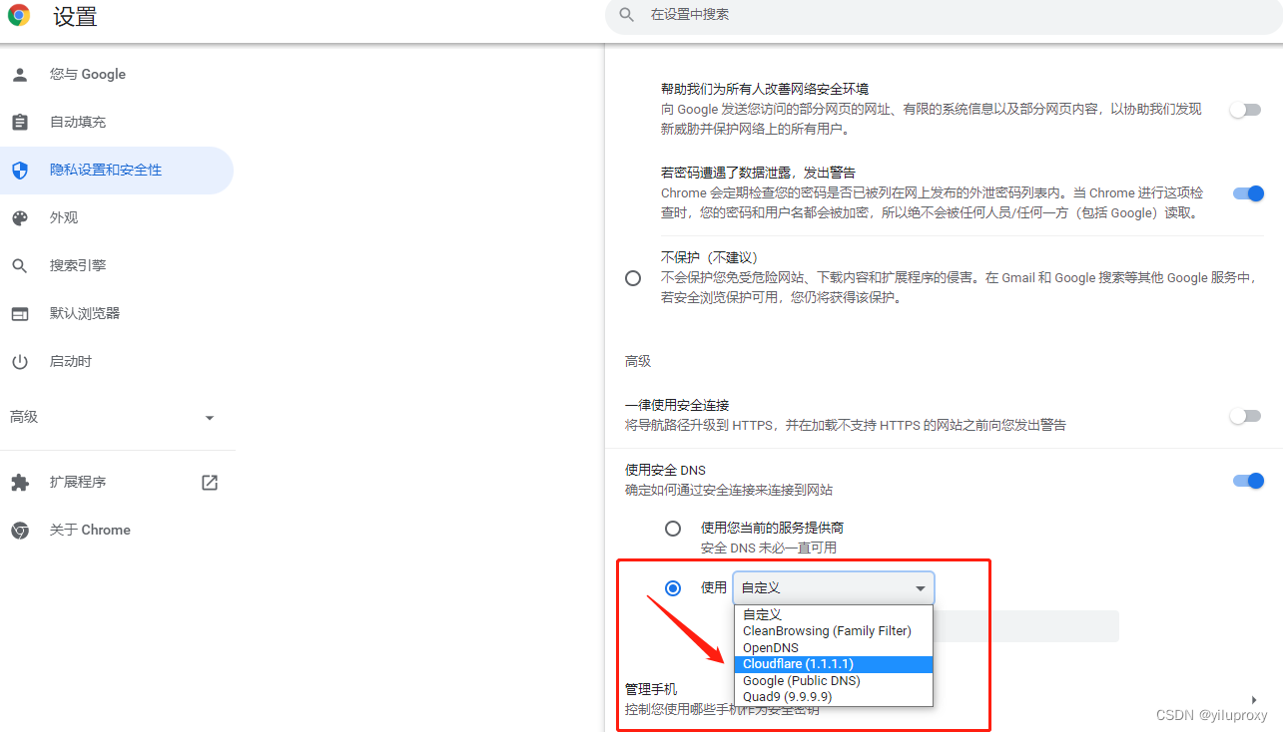
Task: Click the puzzle piece icon for 扩展程序
Action: (20, 482)
